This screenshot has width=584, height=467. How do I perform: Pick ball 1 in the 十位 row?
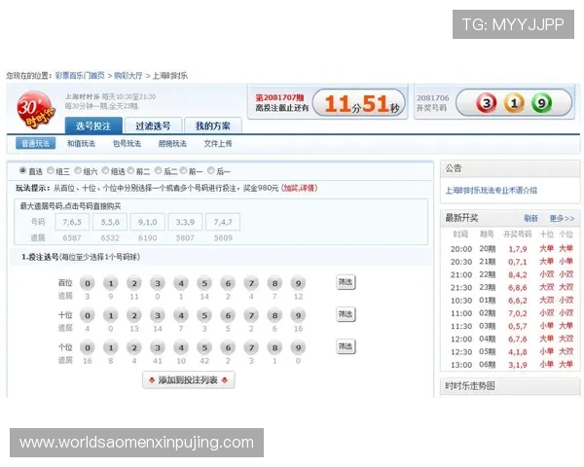coord(111,315)
